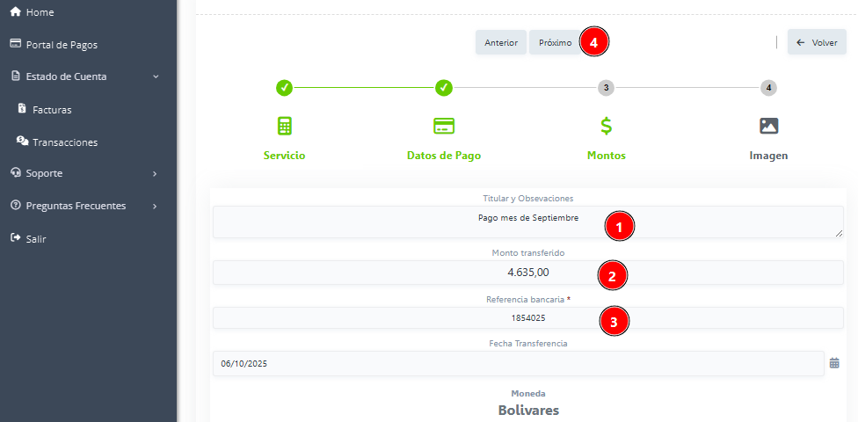Expand Preguntas Frecuentes chevron
The height and width of the screenshot is (422, 858).
[155, 206]
